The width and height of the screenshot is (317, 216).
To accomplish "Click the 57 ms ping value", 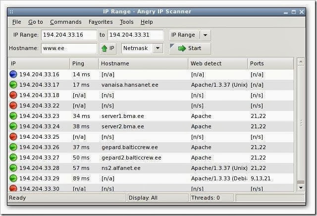I will pyautogui.click(x=81, y=168).
